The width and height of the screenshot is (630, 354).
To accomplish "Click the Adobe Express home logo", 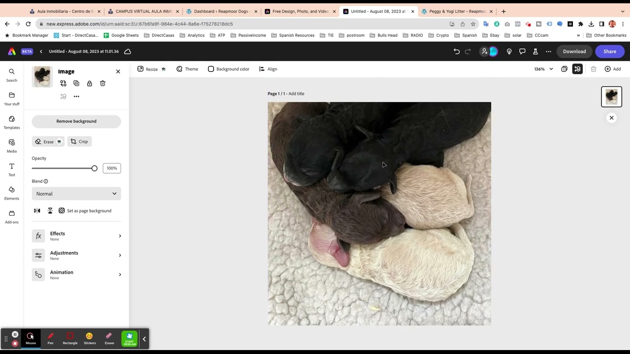I will pos(12,51).
